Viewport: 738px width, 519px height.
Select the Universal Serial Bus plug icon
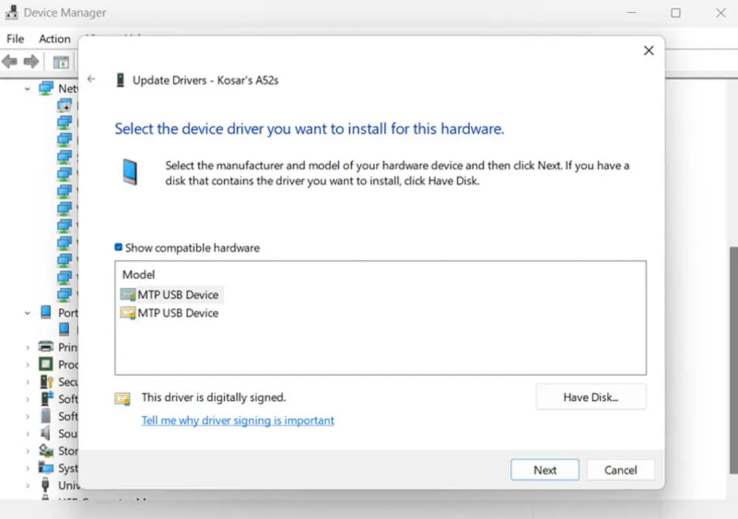45,485
